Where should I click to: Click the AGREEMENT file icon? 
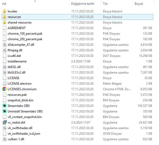tap(4, 28)
